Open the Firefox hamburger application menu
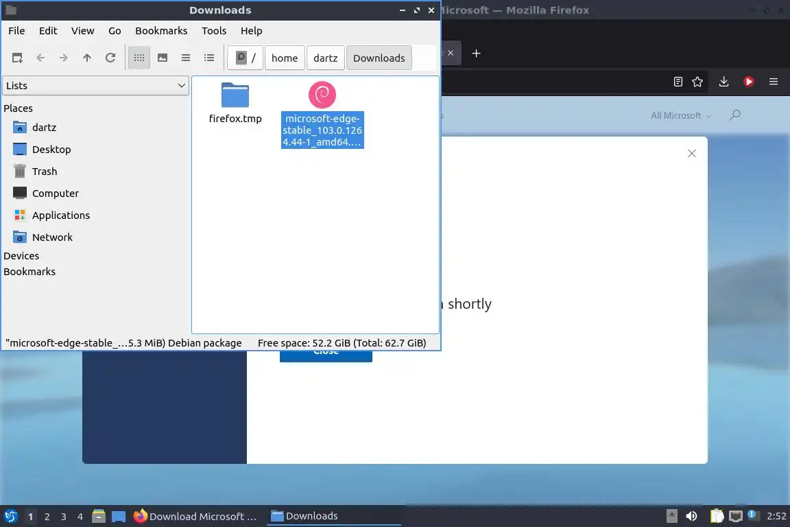 pos(774,82)
